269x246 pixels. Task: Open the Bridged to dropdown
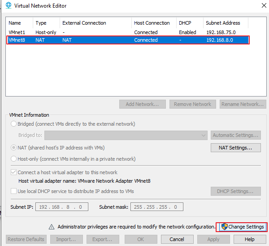126,136
